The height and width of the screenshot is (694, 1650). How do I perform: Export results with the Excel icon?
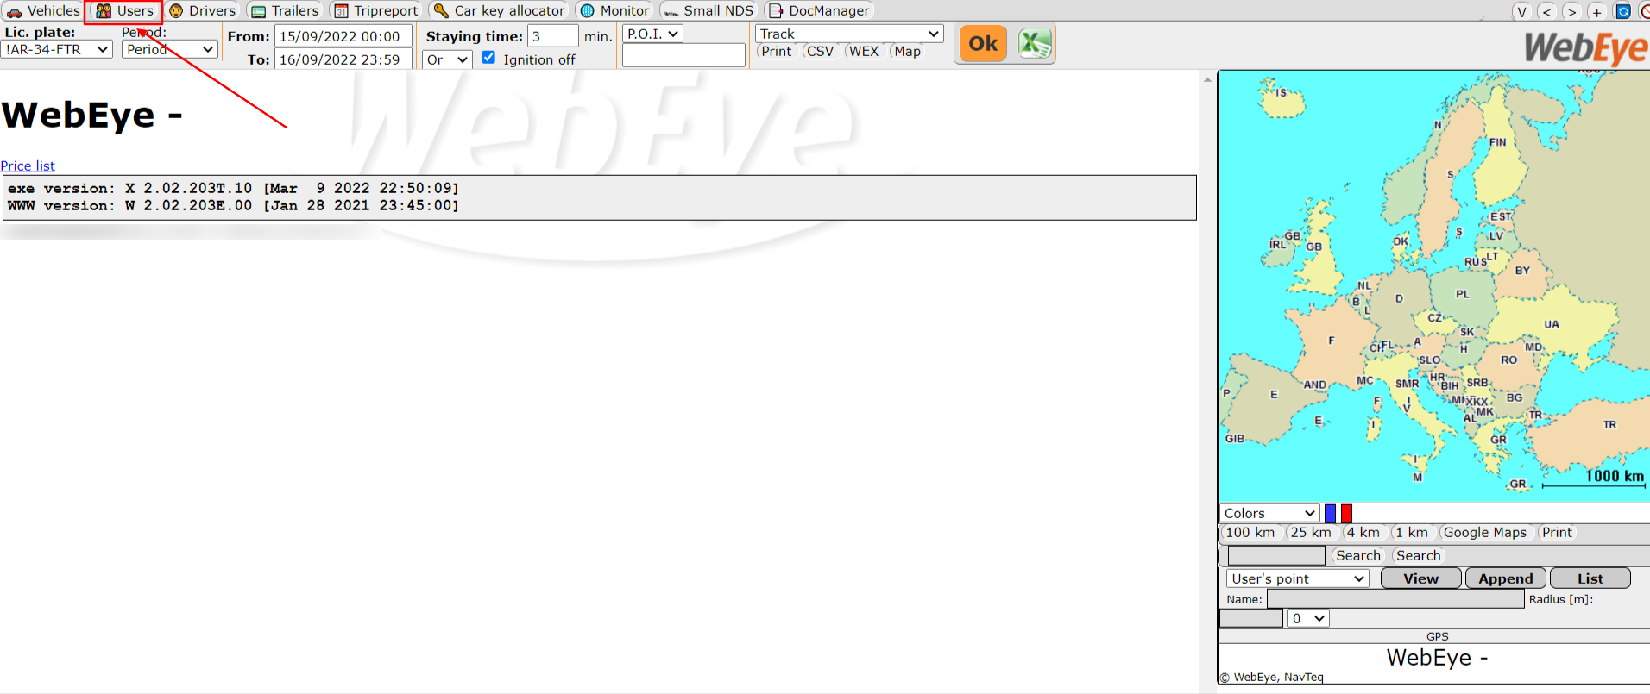[x=1034, y=43]
